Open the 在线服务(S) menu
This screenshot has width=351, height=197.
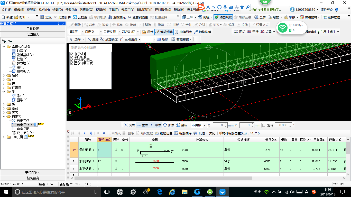tap(163, 10)
